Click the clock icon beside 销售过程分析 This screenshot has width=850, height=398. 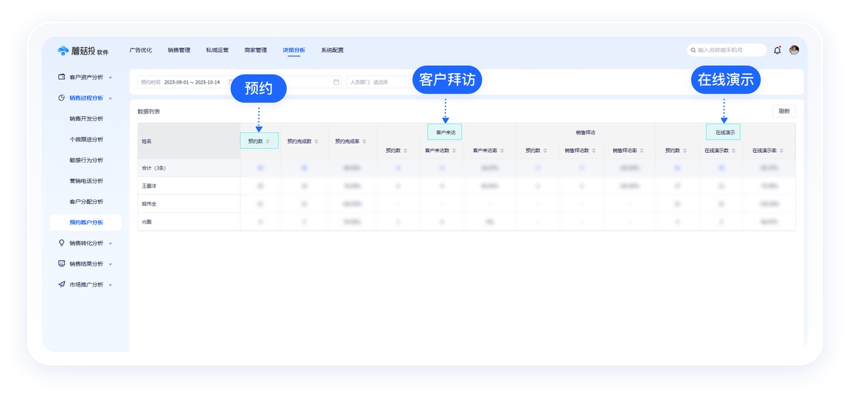click(61, 98)
